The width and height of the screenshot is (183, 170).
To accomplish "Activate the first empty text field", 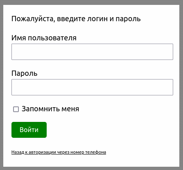I will tap(92, 52).
